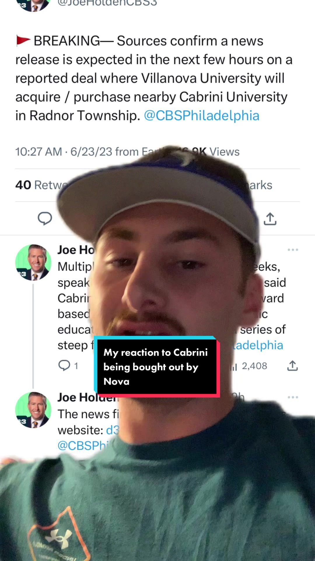Open the three-dot menu on first reply
The height and width of the screenshot is (561, 315).
coord(293,250)
